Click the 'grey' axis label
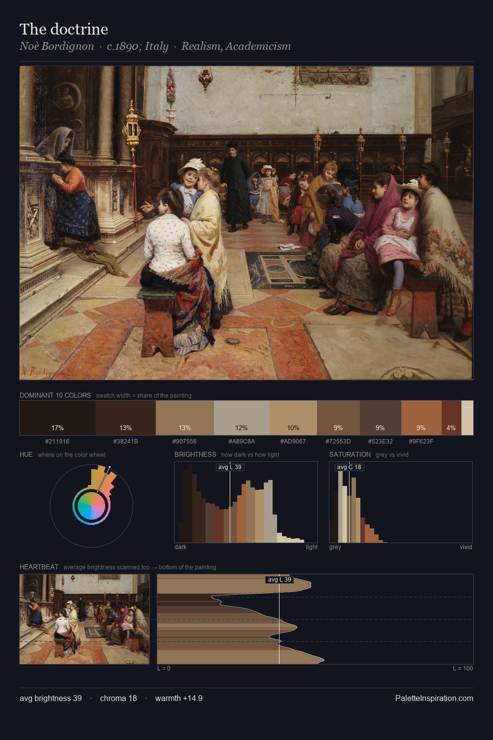This screenshot has width=493, height=740. (335, 547)
